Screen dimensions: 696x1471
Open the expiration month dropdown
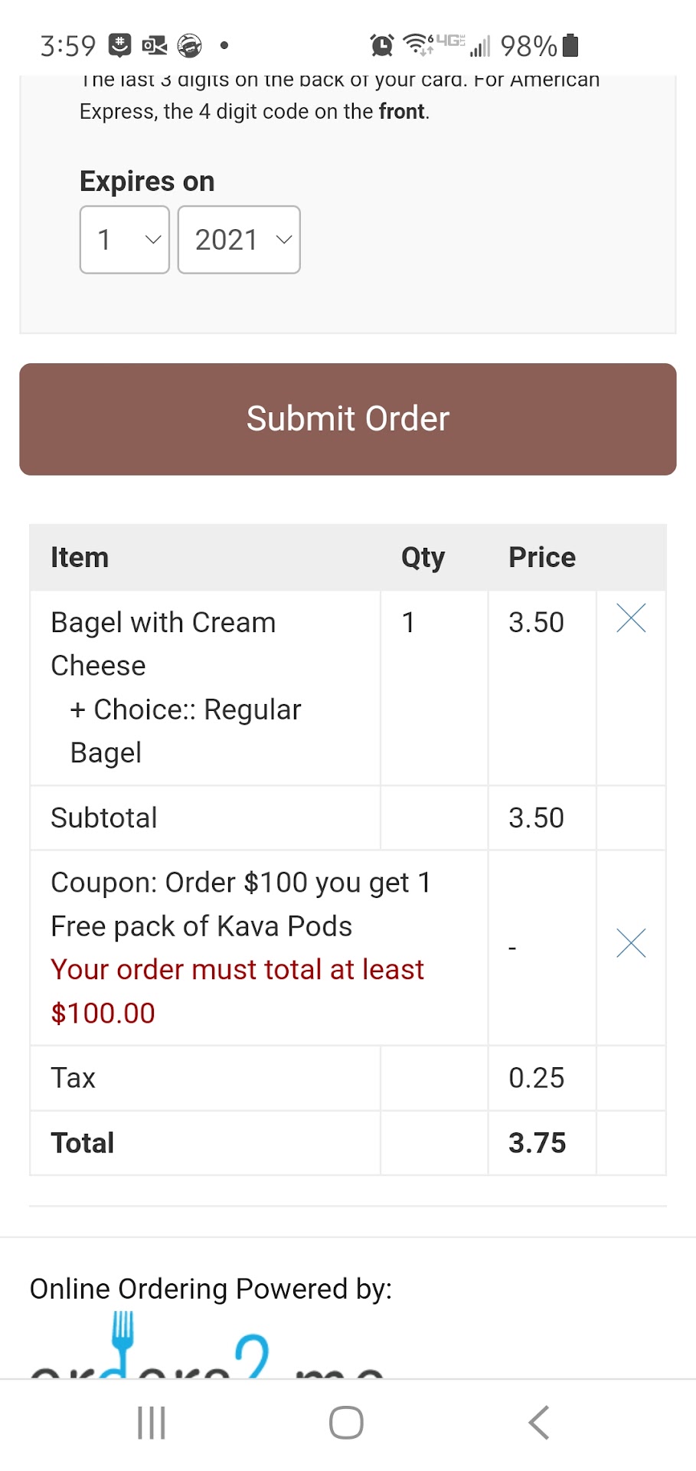(125, 240)
